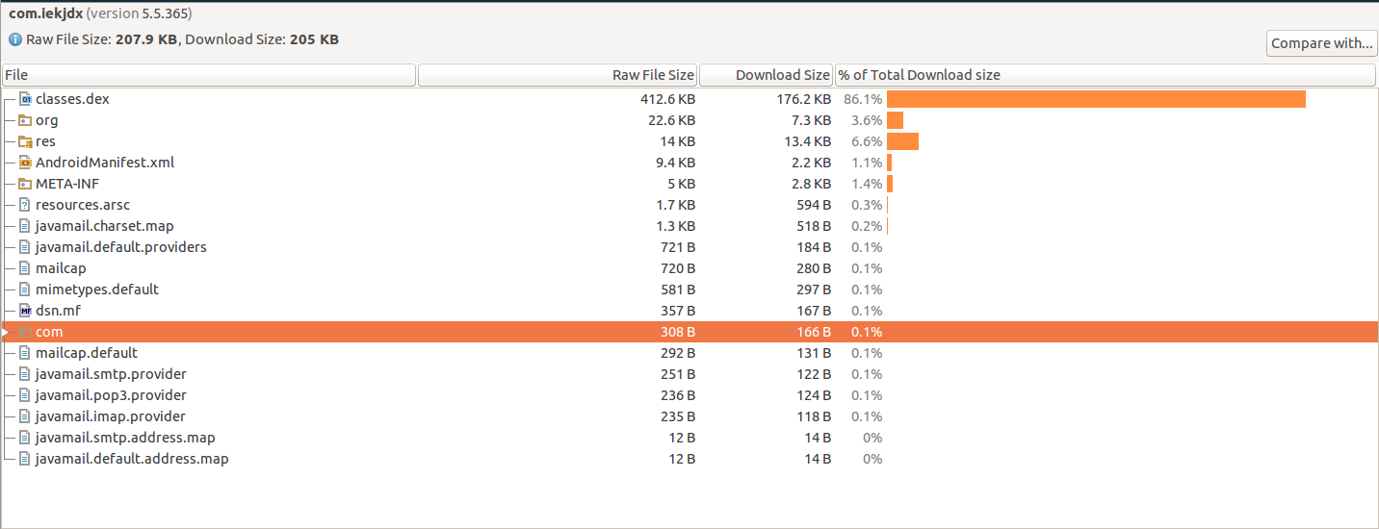This screenshot has height=529, width=1379.
Task: Click the 594 B download size cell
Action: pos(813,205)
